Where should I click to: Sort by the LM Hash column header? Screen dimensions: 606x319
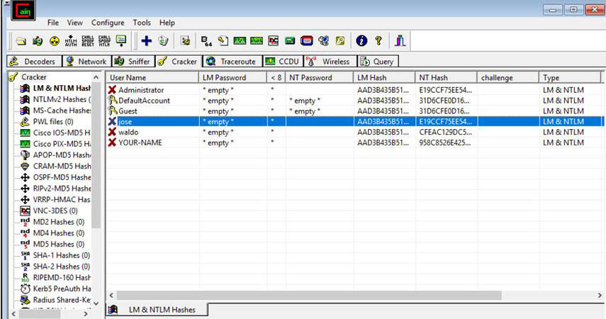click(385, 77)
